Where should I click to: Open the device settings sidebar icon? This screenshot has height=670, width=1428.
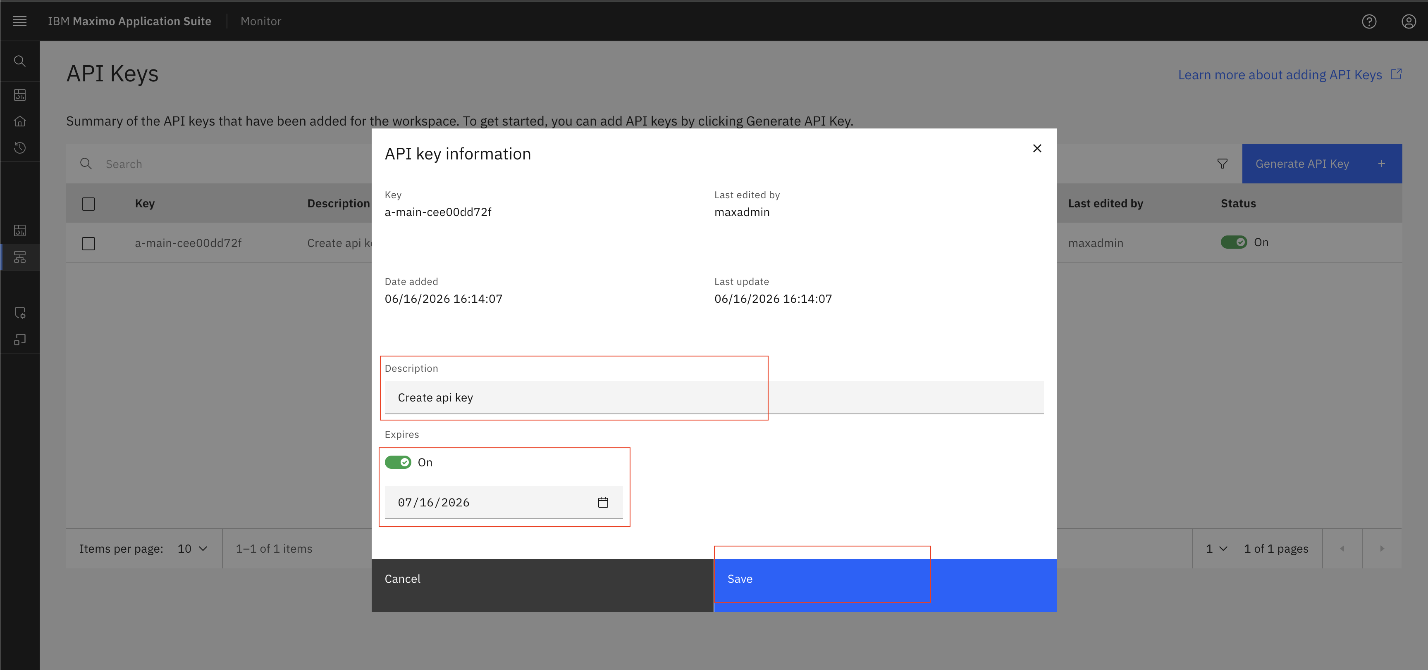click(x=20, y=313)
